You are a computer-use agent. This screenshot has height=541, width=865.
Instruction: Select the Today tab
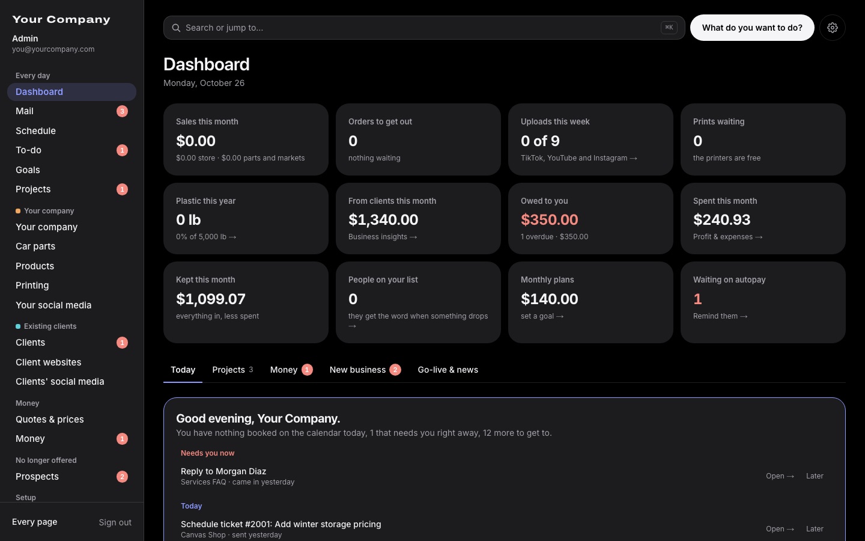[x=183, y=370]
